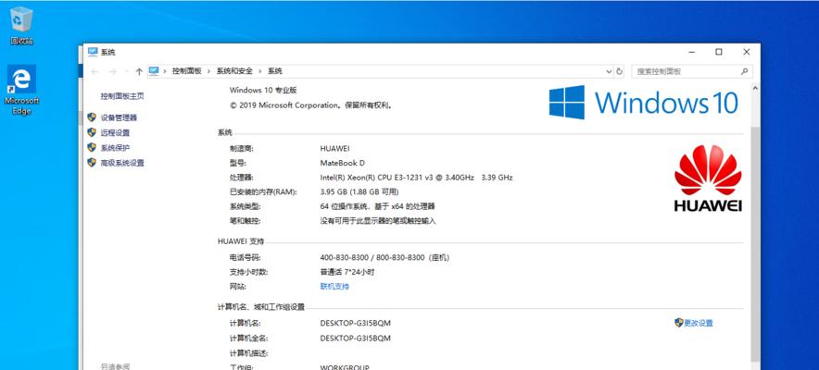Screen dimensions: 819x370
Task: Click the Intel Xeon processor value
Action: point(416,178)
